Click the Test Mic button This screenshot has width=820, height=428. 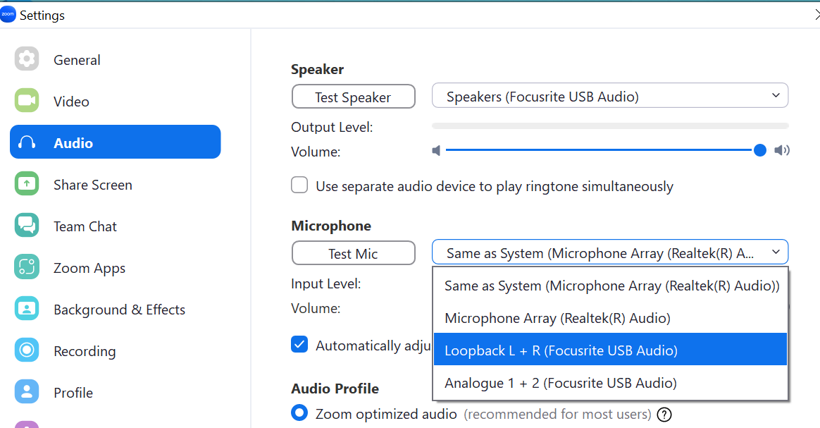tap(354, 253)
